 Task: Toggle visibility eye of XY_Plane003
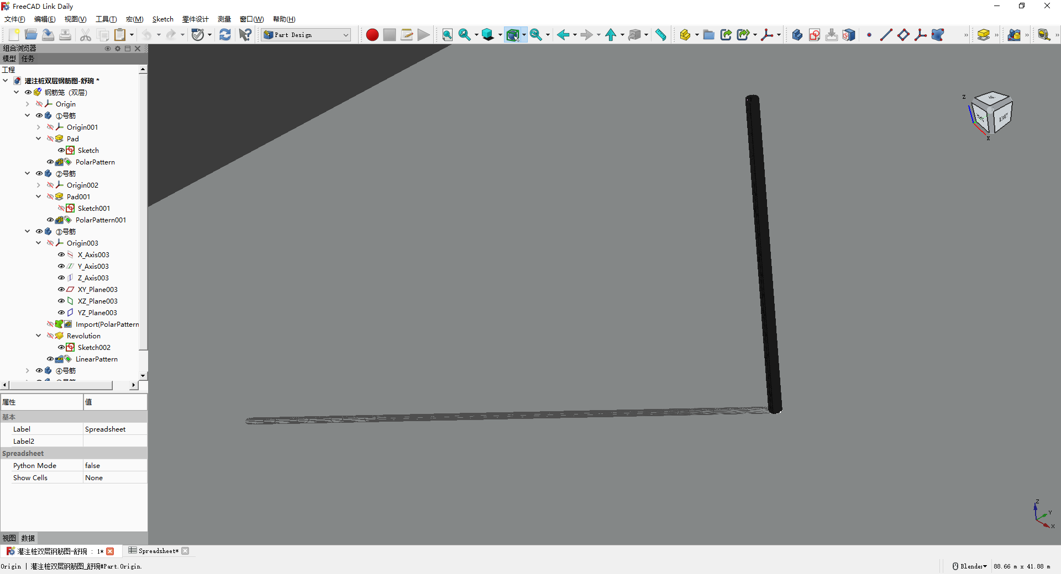pos(61,290)
